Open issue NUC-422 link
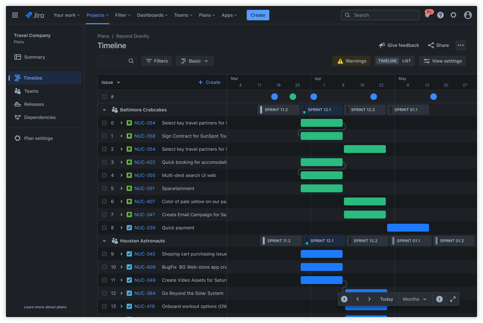The height and width of the screenshot is (323, 483). pyautogui.click(x=145, y=162)
